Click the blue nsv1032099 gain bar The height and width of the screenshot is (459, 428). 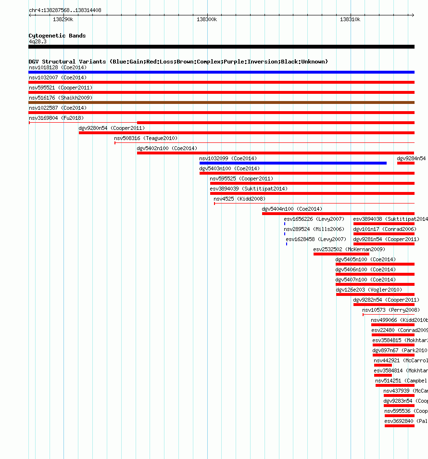point(293,163)
